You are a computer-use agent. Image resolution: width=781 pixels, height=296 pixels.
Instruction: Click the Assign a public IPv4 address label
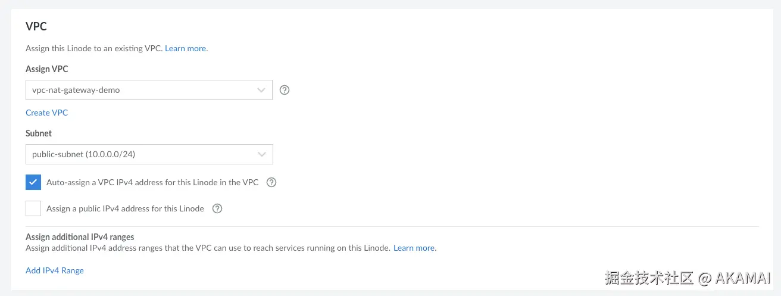[x=125, y=208]
